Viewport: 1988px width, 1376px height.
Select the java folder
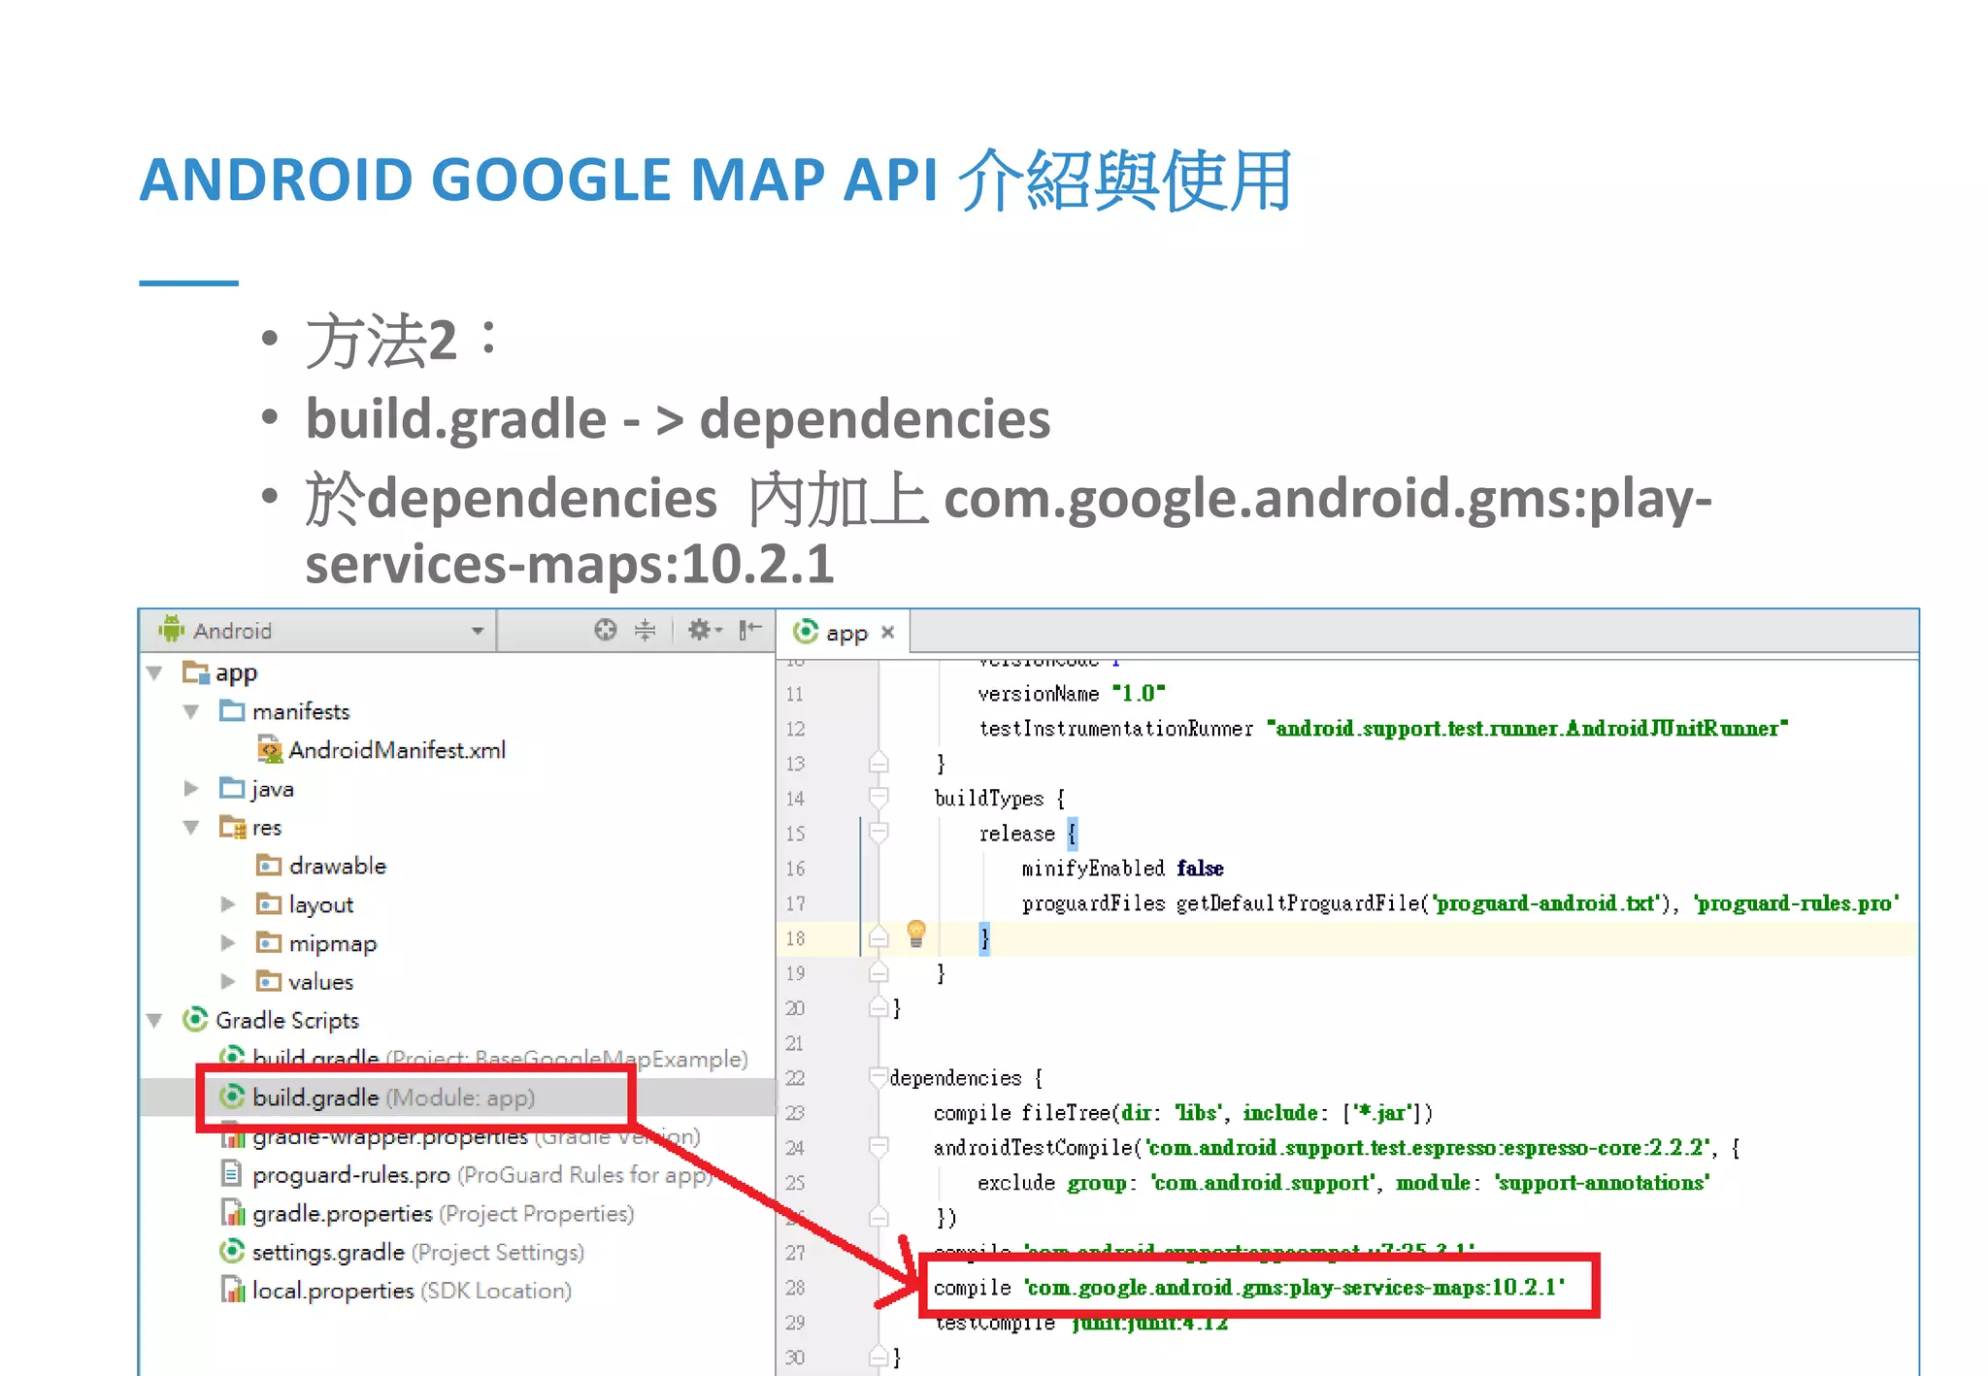(x=272, y=789)
